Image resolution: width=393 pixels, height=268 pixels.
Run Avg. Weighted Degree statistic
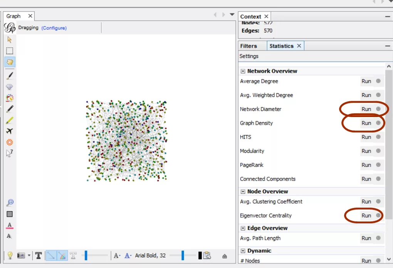(x=366, y=95)
